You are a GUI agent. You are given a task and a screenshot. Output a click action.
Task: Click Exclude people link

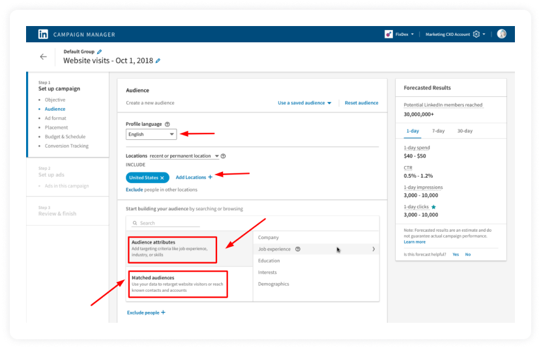pos(143,313)
